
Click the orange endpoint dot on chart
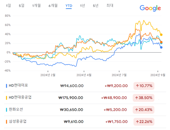pos(161,42)
